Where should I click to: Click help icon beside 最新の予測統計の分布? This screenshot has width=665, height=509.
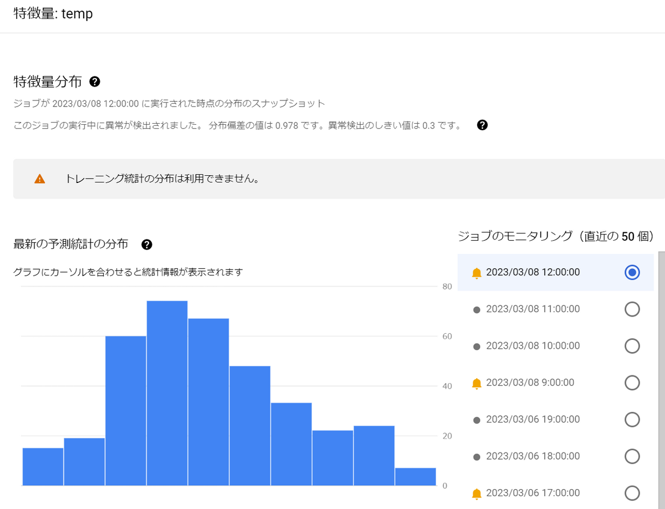[147, 244]
